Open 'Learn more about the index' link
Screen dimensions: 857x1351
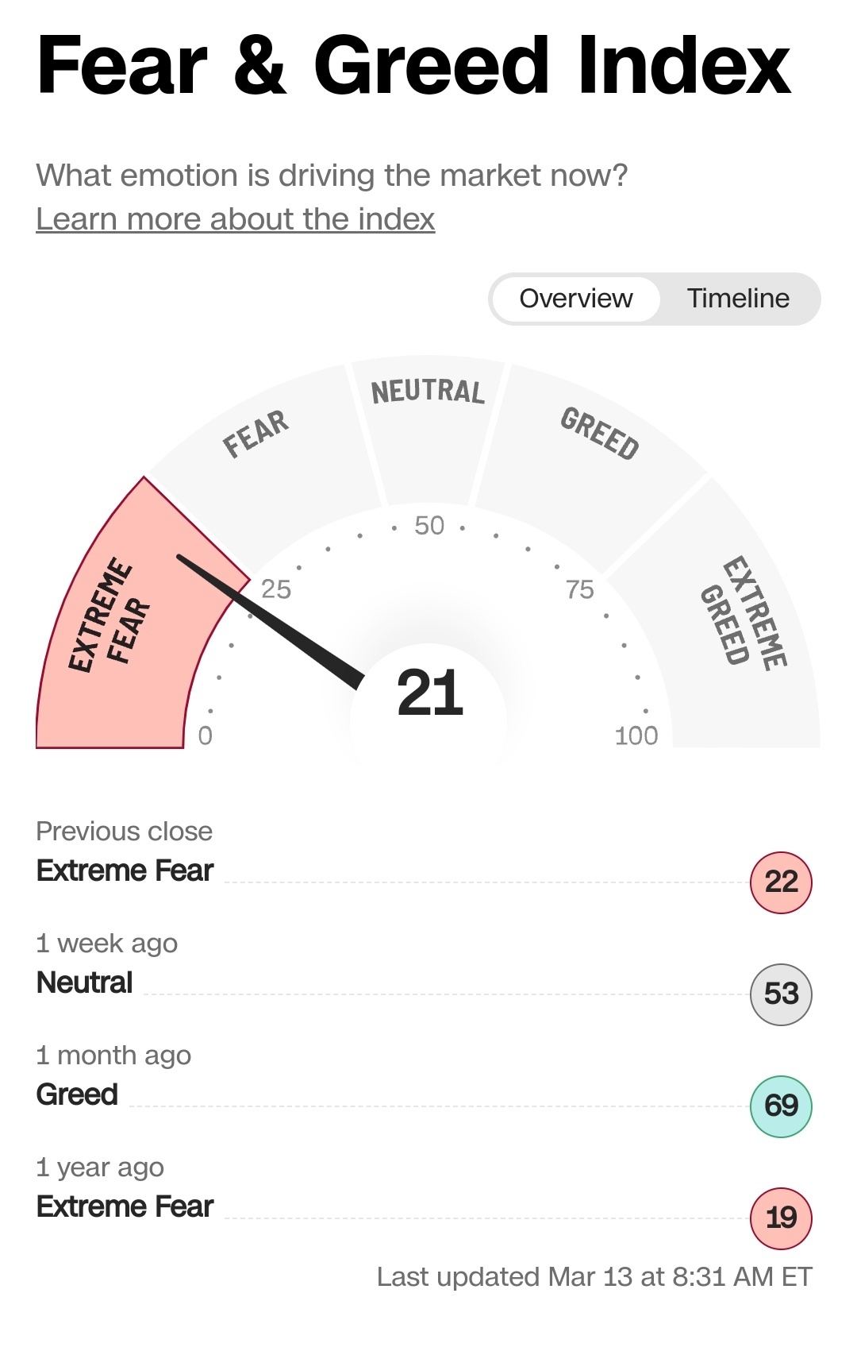(236, 219)
